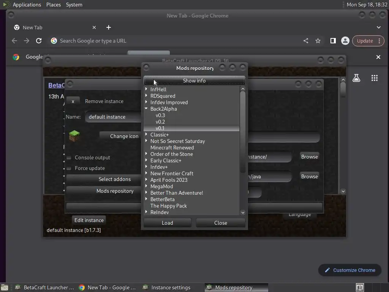Reload the Chrome page

coord(39,41)
